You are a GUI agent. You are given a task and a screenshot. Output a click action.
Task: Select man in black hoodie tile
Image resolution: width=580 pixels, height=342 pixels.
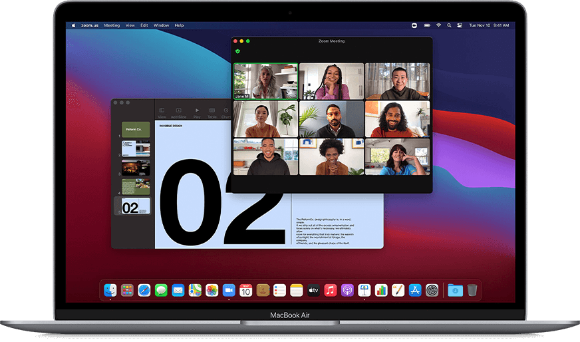(265, 157)
